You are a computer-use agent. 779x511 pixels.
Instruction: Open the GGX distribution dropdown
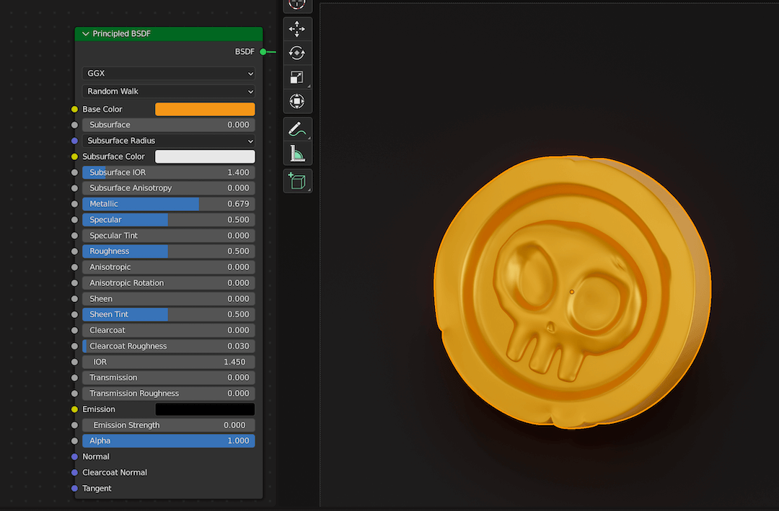[168, 74]
